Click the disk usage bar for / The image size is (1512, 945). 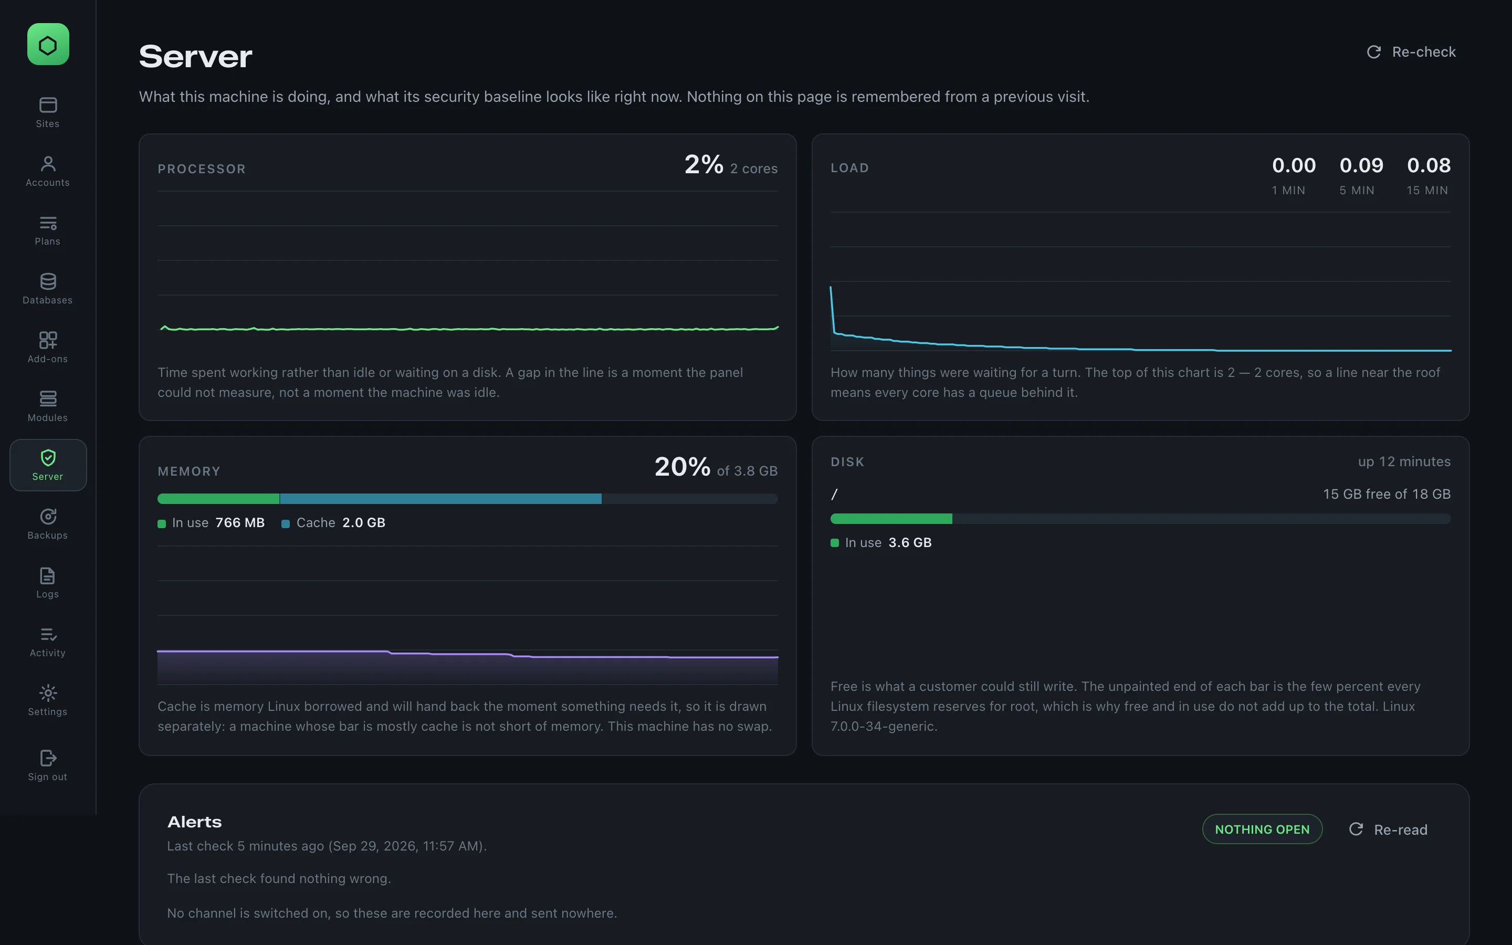click(x=1140, y=519)
